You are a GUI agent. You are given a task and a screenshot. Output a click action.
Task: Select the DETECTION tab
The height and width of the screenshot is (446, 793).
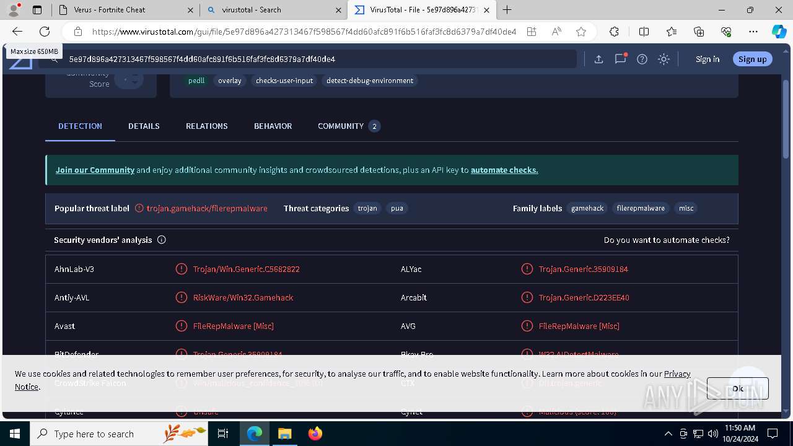[80, 126]
